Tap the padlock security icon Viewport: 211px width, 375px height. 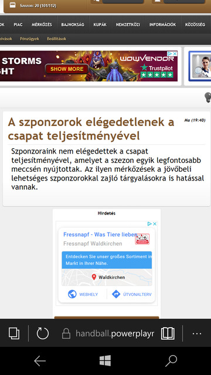66,333
